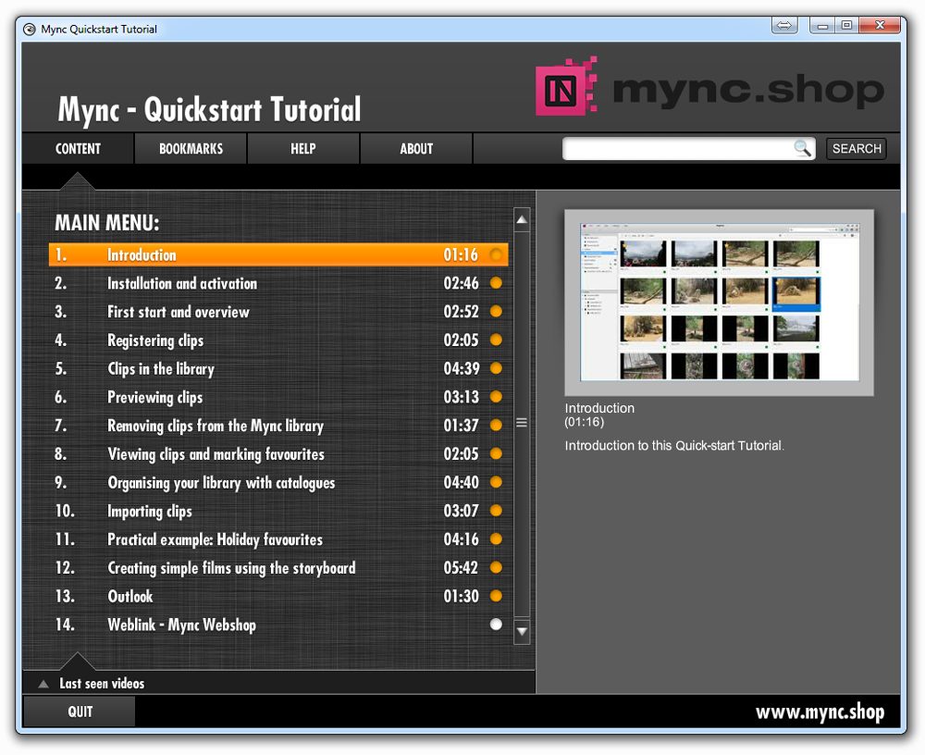Open the Bookmarks tab
Image resolution: width=925 pixels, height=755 pixels.
[191, 149]
